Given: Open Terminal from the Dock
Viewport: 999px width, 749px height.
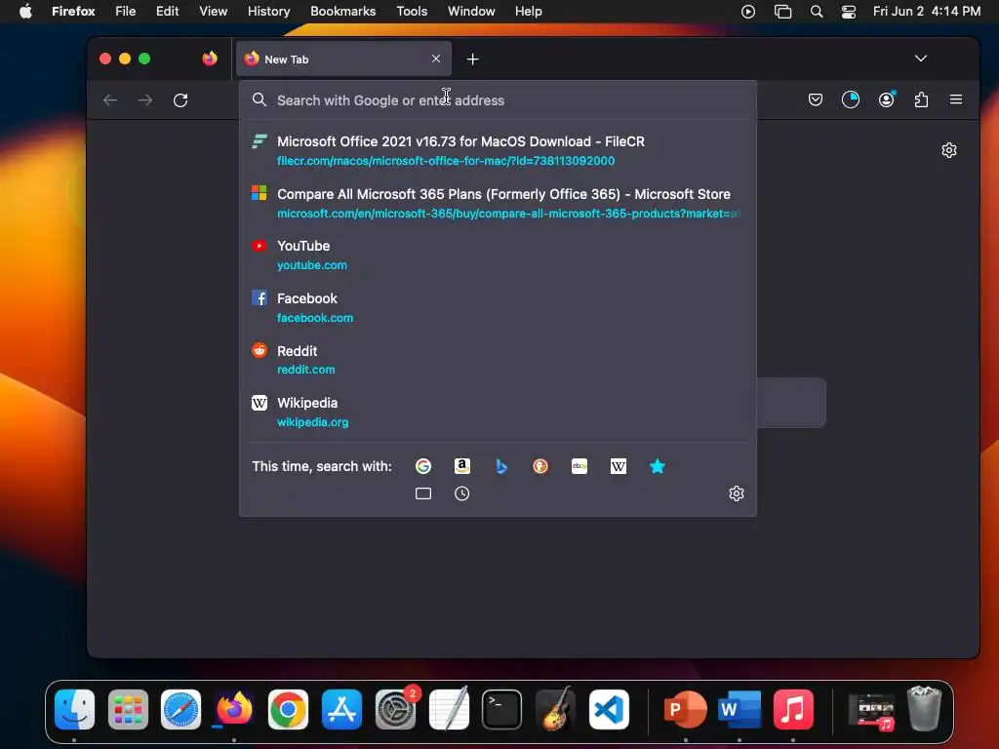Looking at the screenshot, I should 502,709.
